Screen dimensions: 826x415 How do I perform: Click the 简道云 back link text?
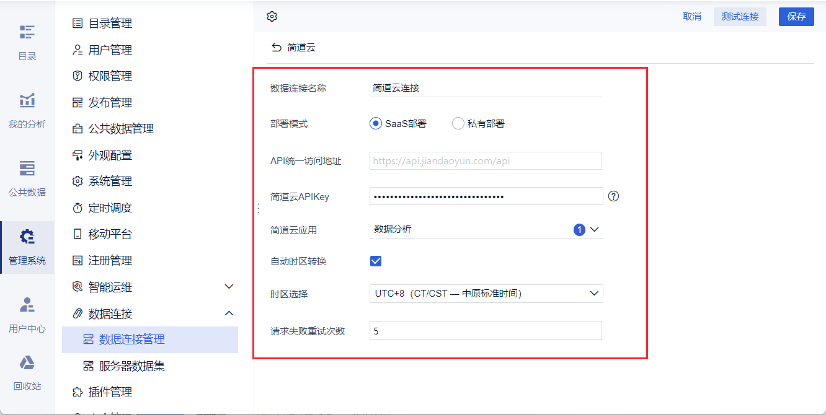(x=301, y=47)
